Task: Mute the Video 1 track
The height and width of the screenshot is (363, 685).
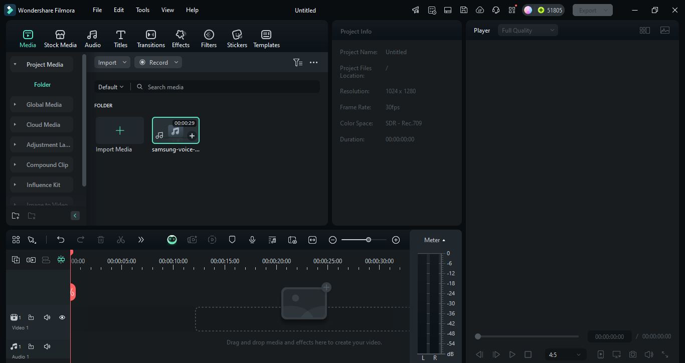Action: (x=47, y=317)
